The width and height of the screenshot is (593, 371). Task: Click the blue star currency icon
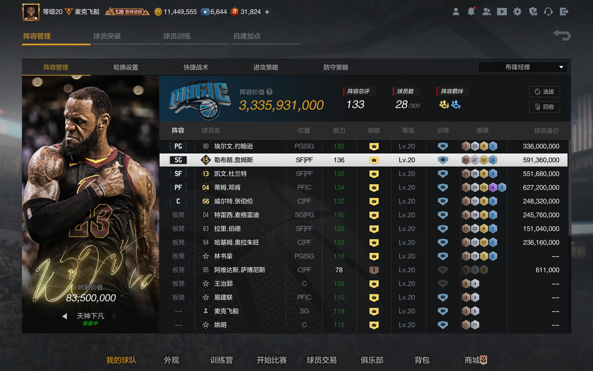pos(205,12)
